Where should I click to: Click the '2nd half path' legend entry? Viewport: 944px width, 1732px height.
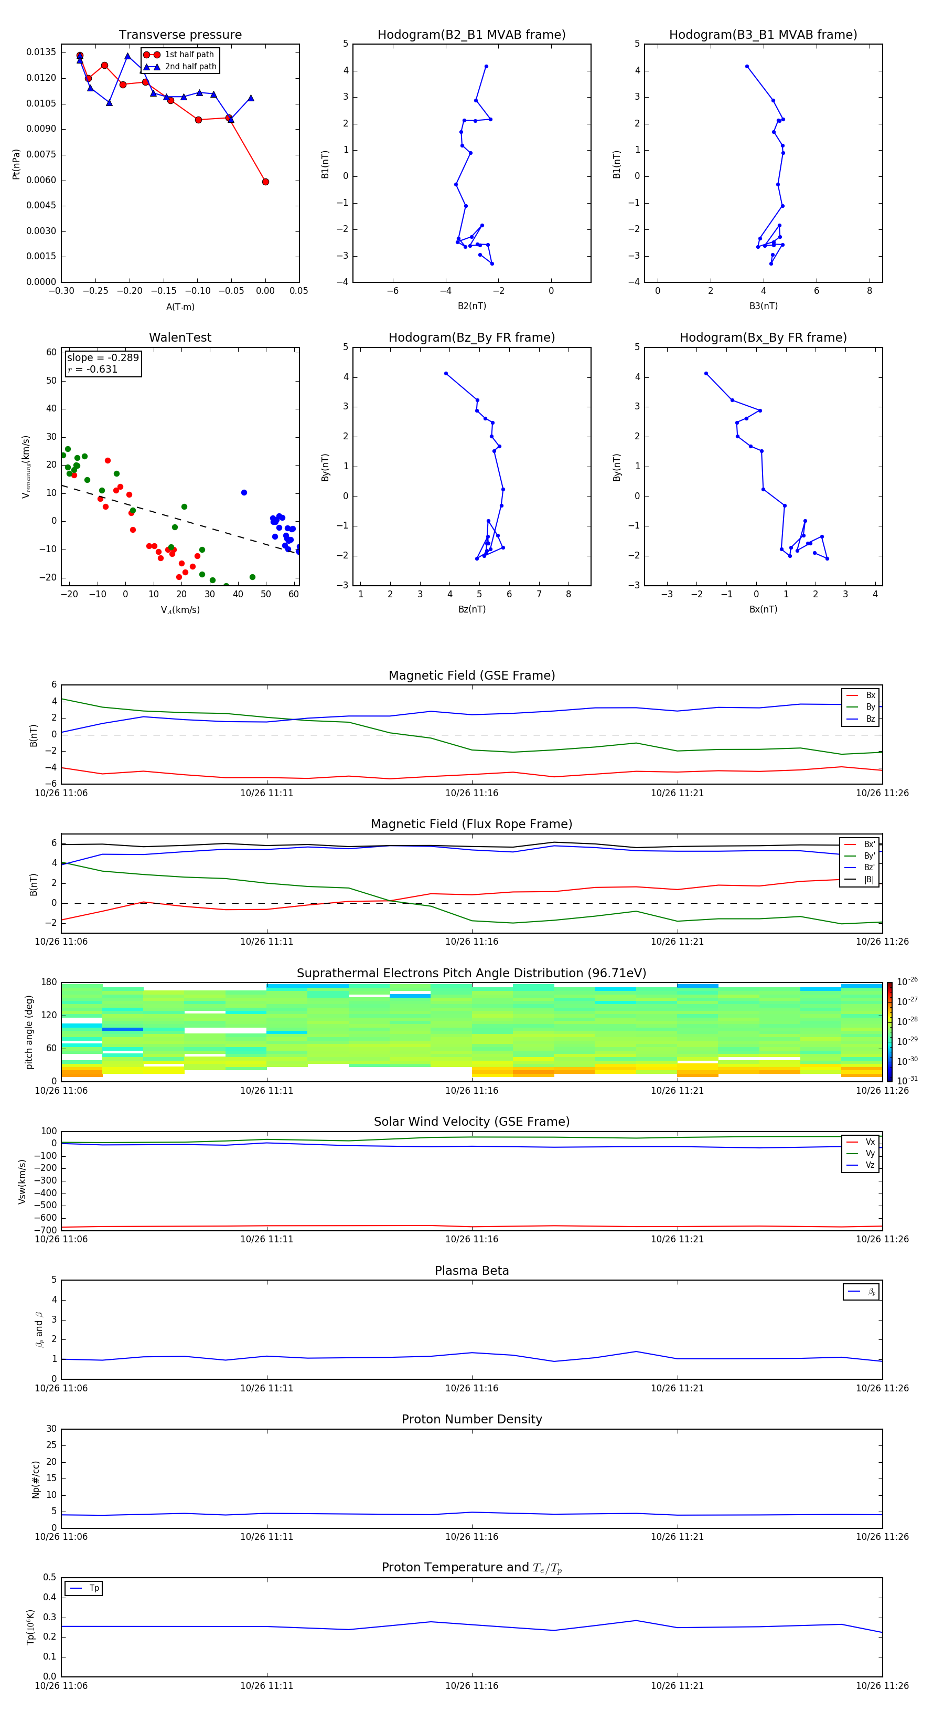180,67
